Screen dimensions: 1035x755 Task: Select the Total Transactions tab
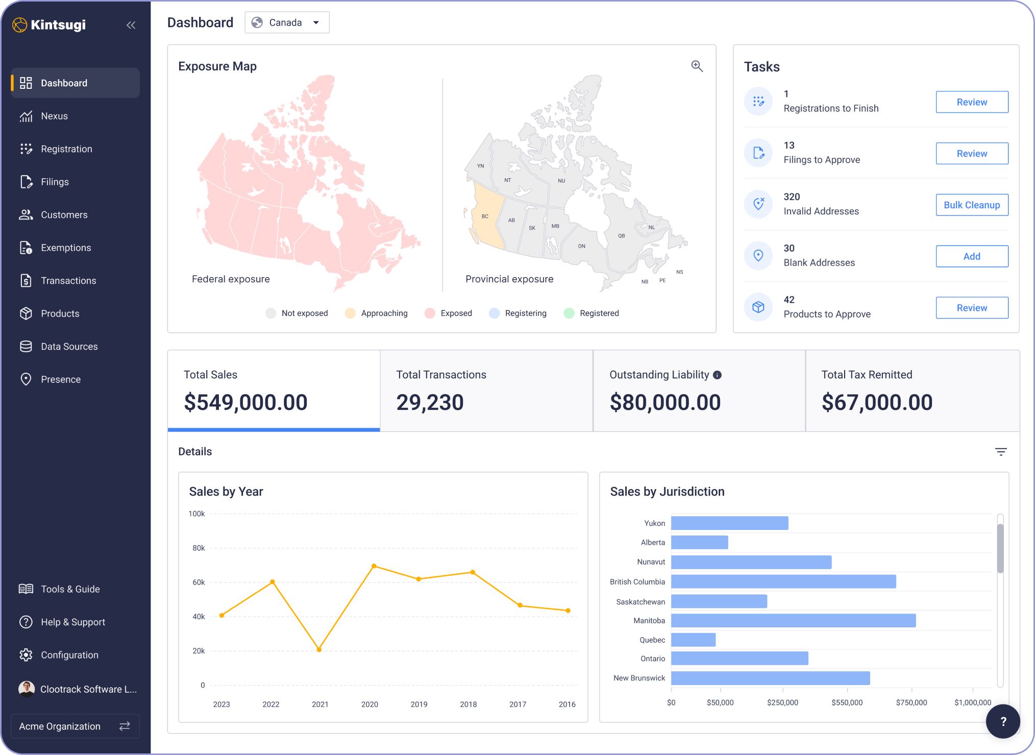pyautogui.click(x=486, y=391)
